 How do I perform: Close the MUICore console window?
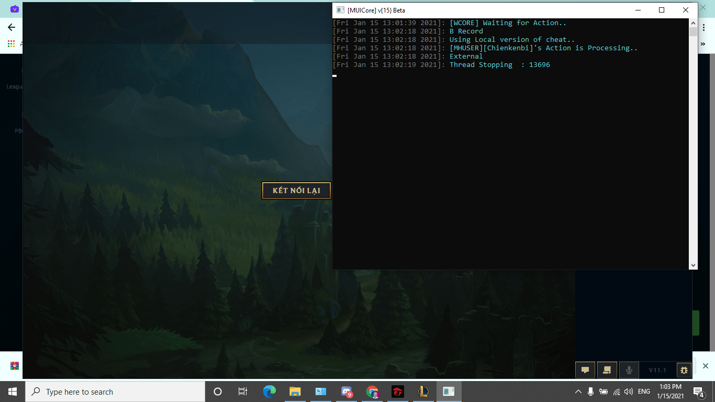686,10
